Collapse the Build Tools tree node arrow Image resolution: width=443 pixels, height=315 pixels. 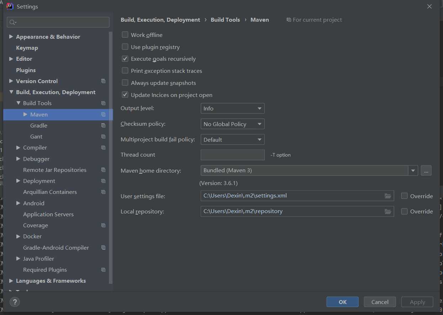(x=18, y=103)
